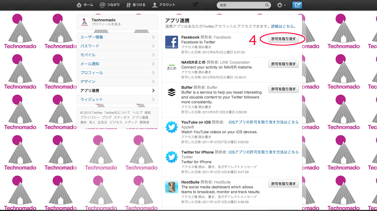Open 広告主 footer link
Viewport: 377px width, 211px height.
click(x=102, y=122)
